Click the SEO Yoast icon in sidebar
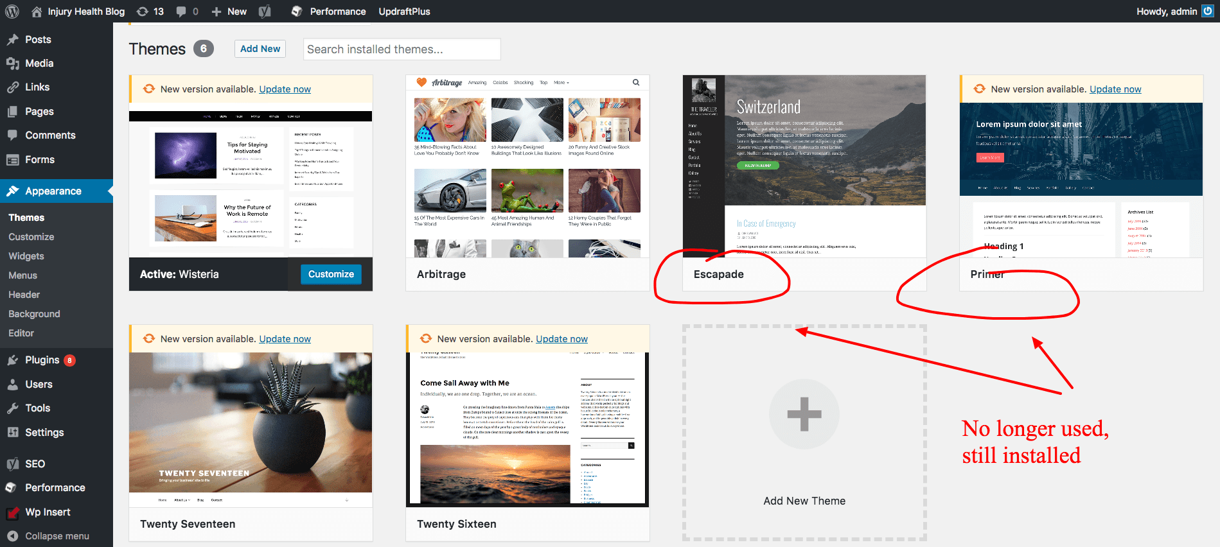The height and width of the screenshot is (547, 1220). (12, 464)
